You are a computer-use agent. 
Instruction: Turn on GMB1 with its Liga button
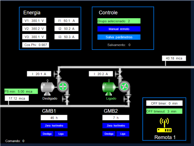tap(61, 134)
